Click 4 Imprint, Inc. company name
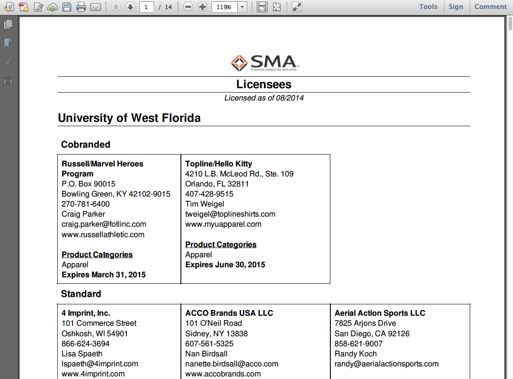This screenshot has height=379, width=513. [x=86, y=313]
